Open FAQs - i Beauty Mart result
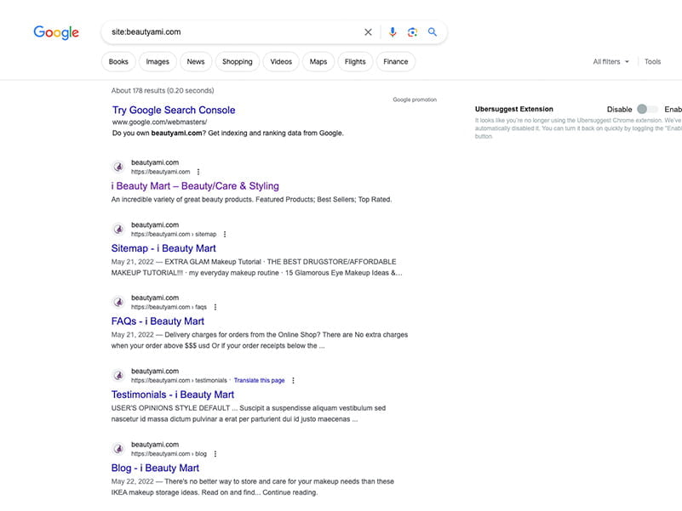 click(x=158, y=321)
